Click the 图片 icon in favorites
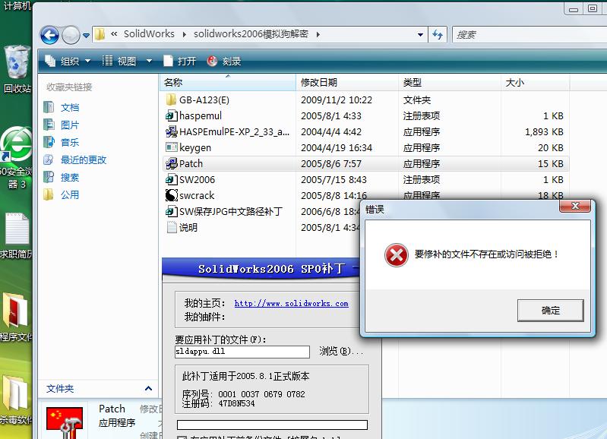This screenshot has width=607, height=439. point(49,125)
